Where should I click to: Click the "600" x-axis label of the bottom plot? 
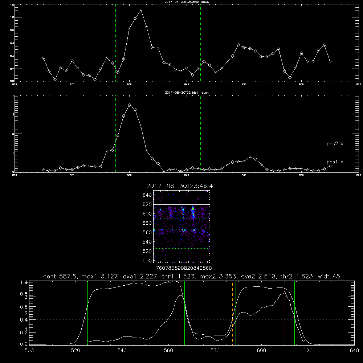(261, 351)
